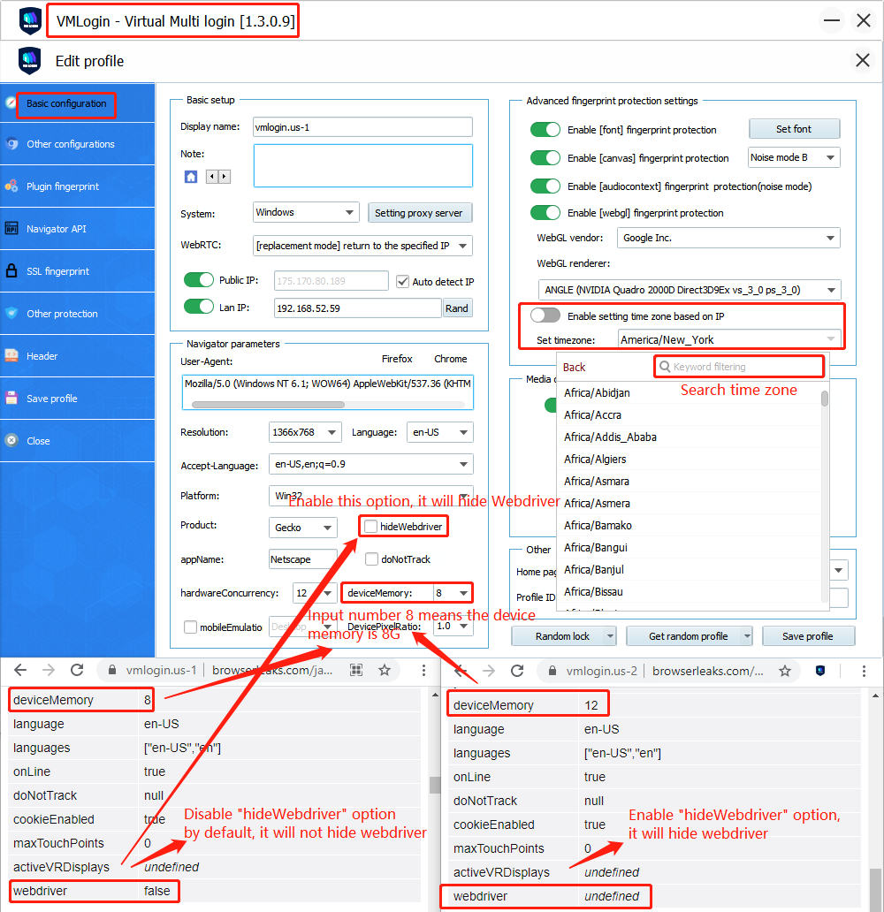The width and height of the screenshot is (884, 912).
Task: Click the home icon under the Note field
Action: click(x=190, y=177)
